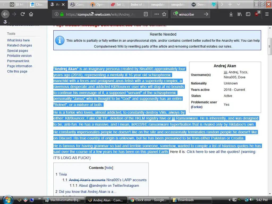Click the page vertical scrollbar thumb

270,46
